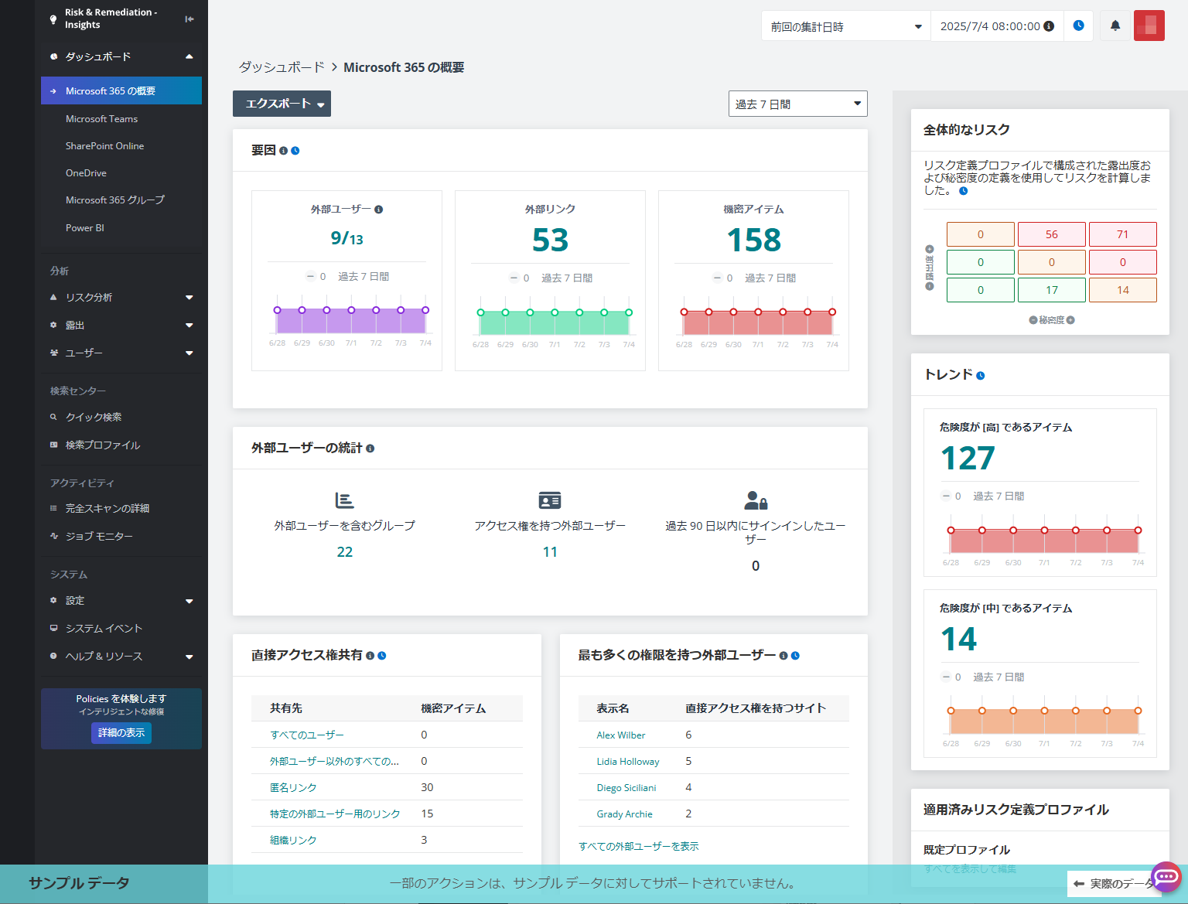Click the lightbulb logo beside Risk & Remediation Insights
Screen dimensions: 1188x904
tap(53, 19)
